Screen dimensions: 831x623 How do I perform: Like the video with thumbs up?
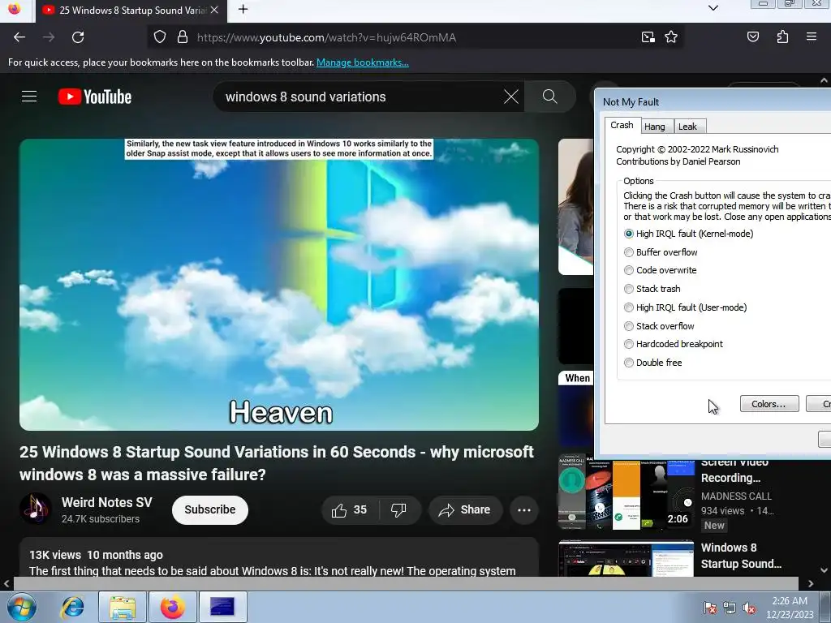[349, 510]
